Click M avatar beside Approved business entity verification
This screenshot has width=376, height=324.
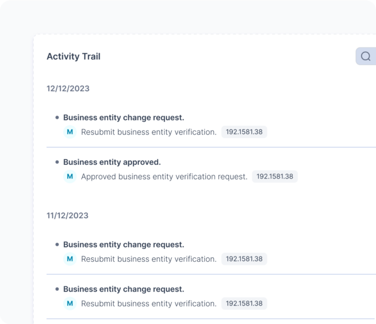coord(70,177)
